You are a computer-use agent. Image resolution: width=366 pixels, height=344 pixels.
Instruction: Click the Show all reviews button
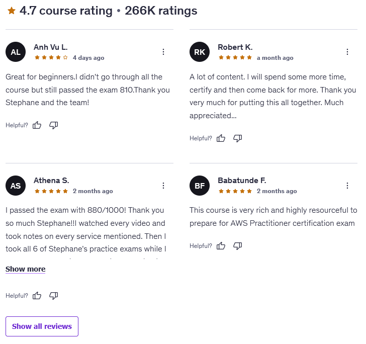[42, 326]
